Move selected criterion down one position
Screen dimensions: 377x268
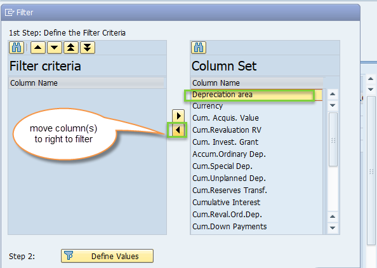[55, 48]
